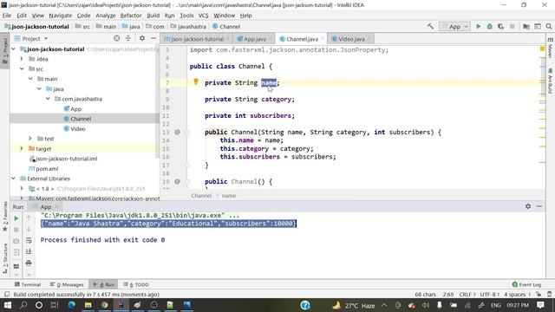Build project with the hammer icon
Viewport: 555px width, 312px height.
click(x=430, y=26)
